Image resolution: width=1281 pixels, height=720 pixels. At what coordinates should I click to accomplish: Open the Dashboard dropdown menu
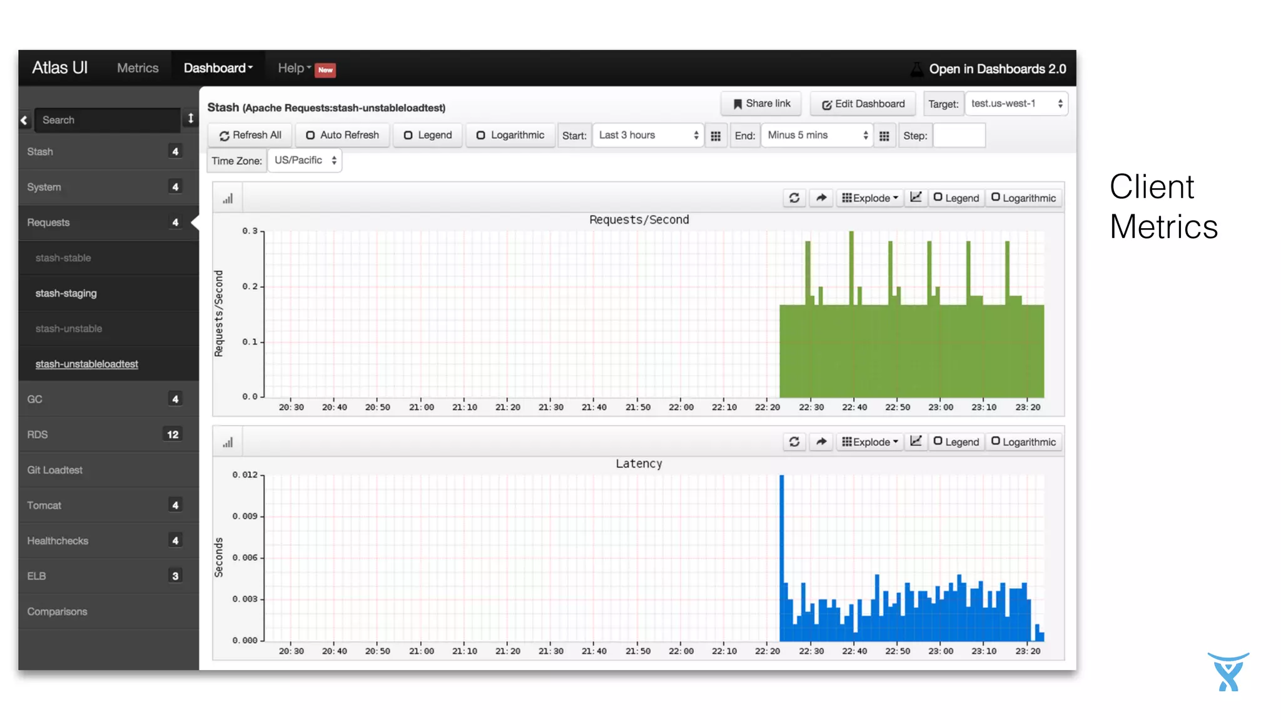coord(218,68)
